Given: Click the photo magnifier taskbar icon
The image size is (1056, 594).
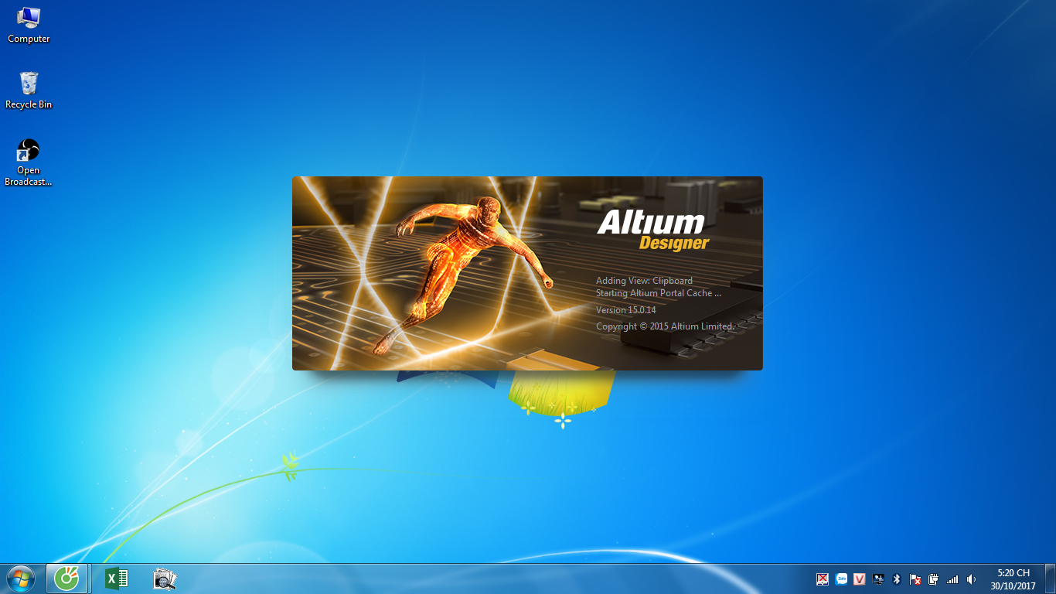Looking at the screenshot, I should tap(165, 579).
